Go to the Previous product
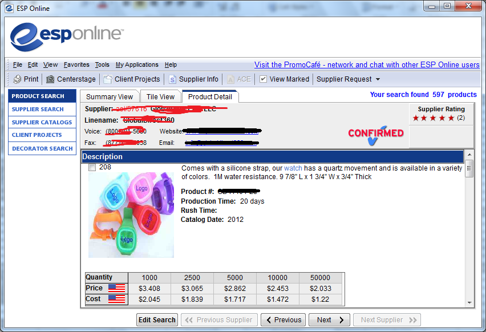 (x=283, y=319)
